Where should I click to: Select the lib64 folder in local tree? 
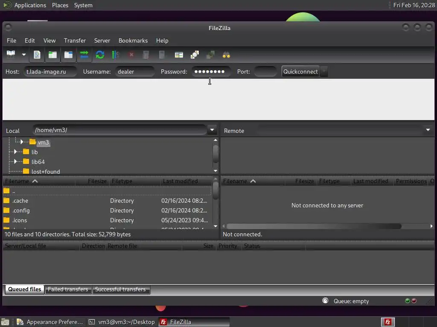(x=38, y=162)
